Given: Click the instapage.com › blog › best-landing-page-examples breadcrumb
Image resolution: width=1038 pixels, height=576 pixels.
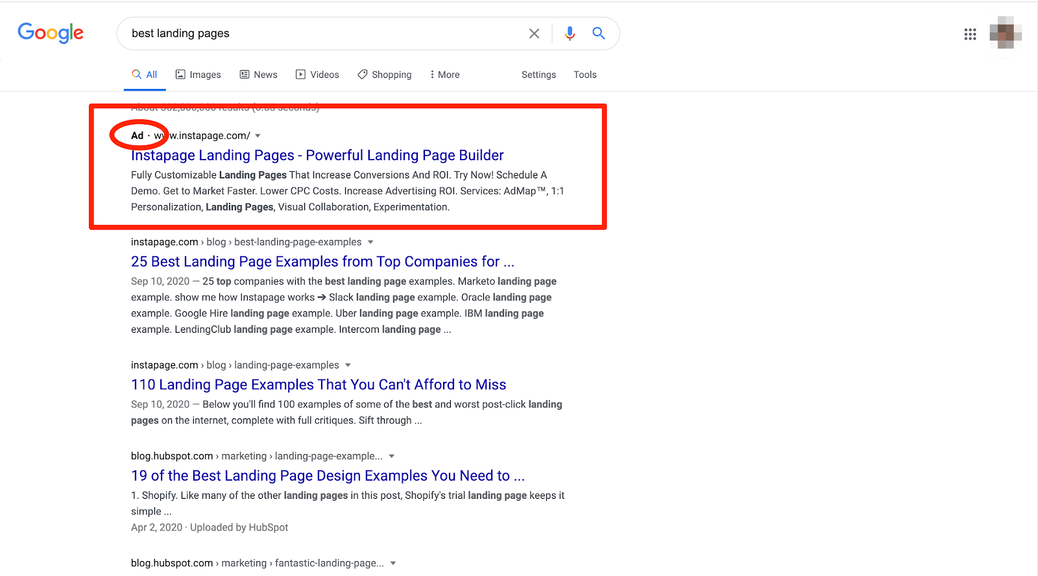Looking at the screenshot, I should [247, 242].
